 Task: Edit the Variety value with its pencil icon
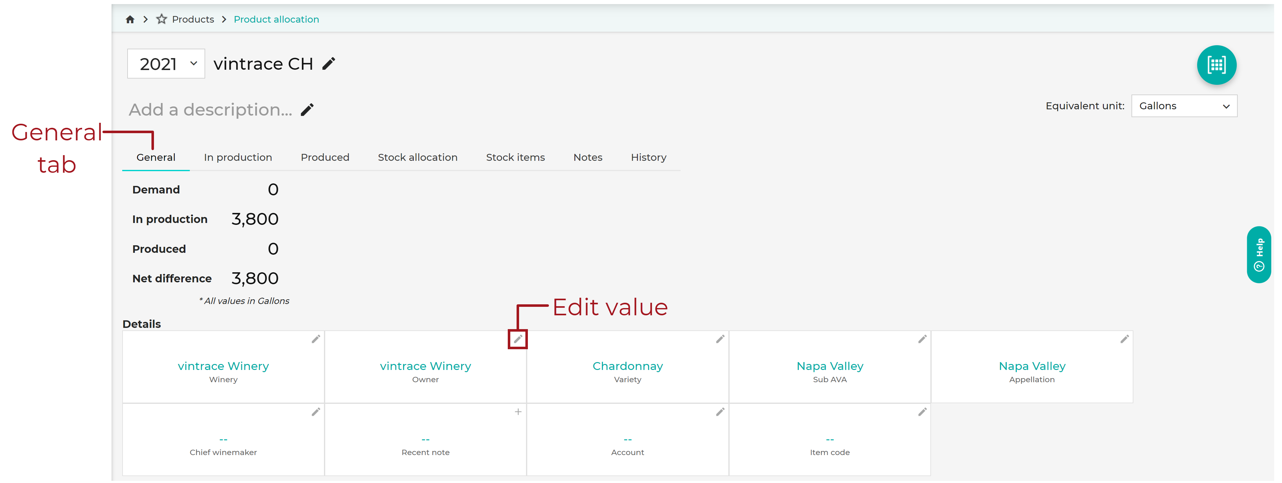[720, 339]
